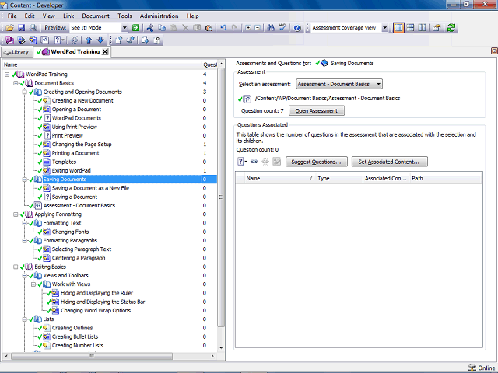
Task: Collapse the Work with Views node
Action: click(33, 284)
